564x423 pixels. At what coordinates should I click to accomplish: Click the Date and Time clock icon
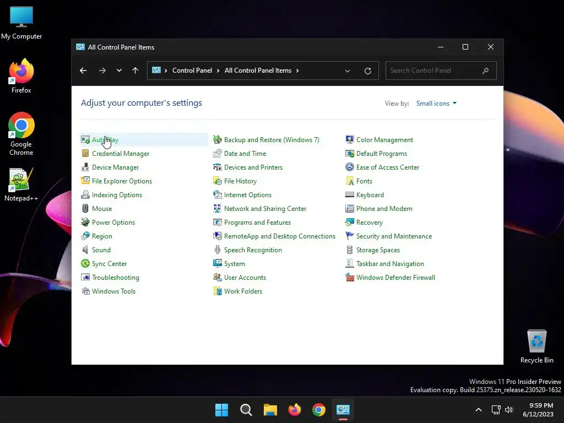[x=218, y=154]
